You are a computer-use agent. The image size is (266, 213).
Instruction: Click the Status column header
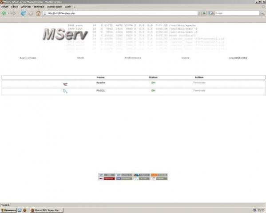[x=153, y=77]
